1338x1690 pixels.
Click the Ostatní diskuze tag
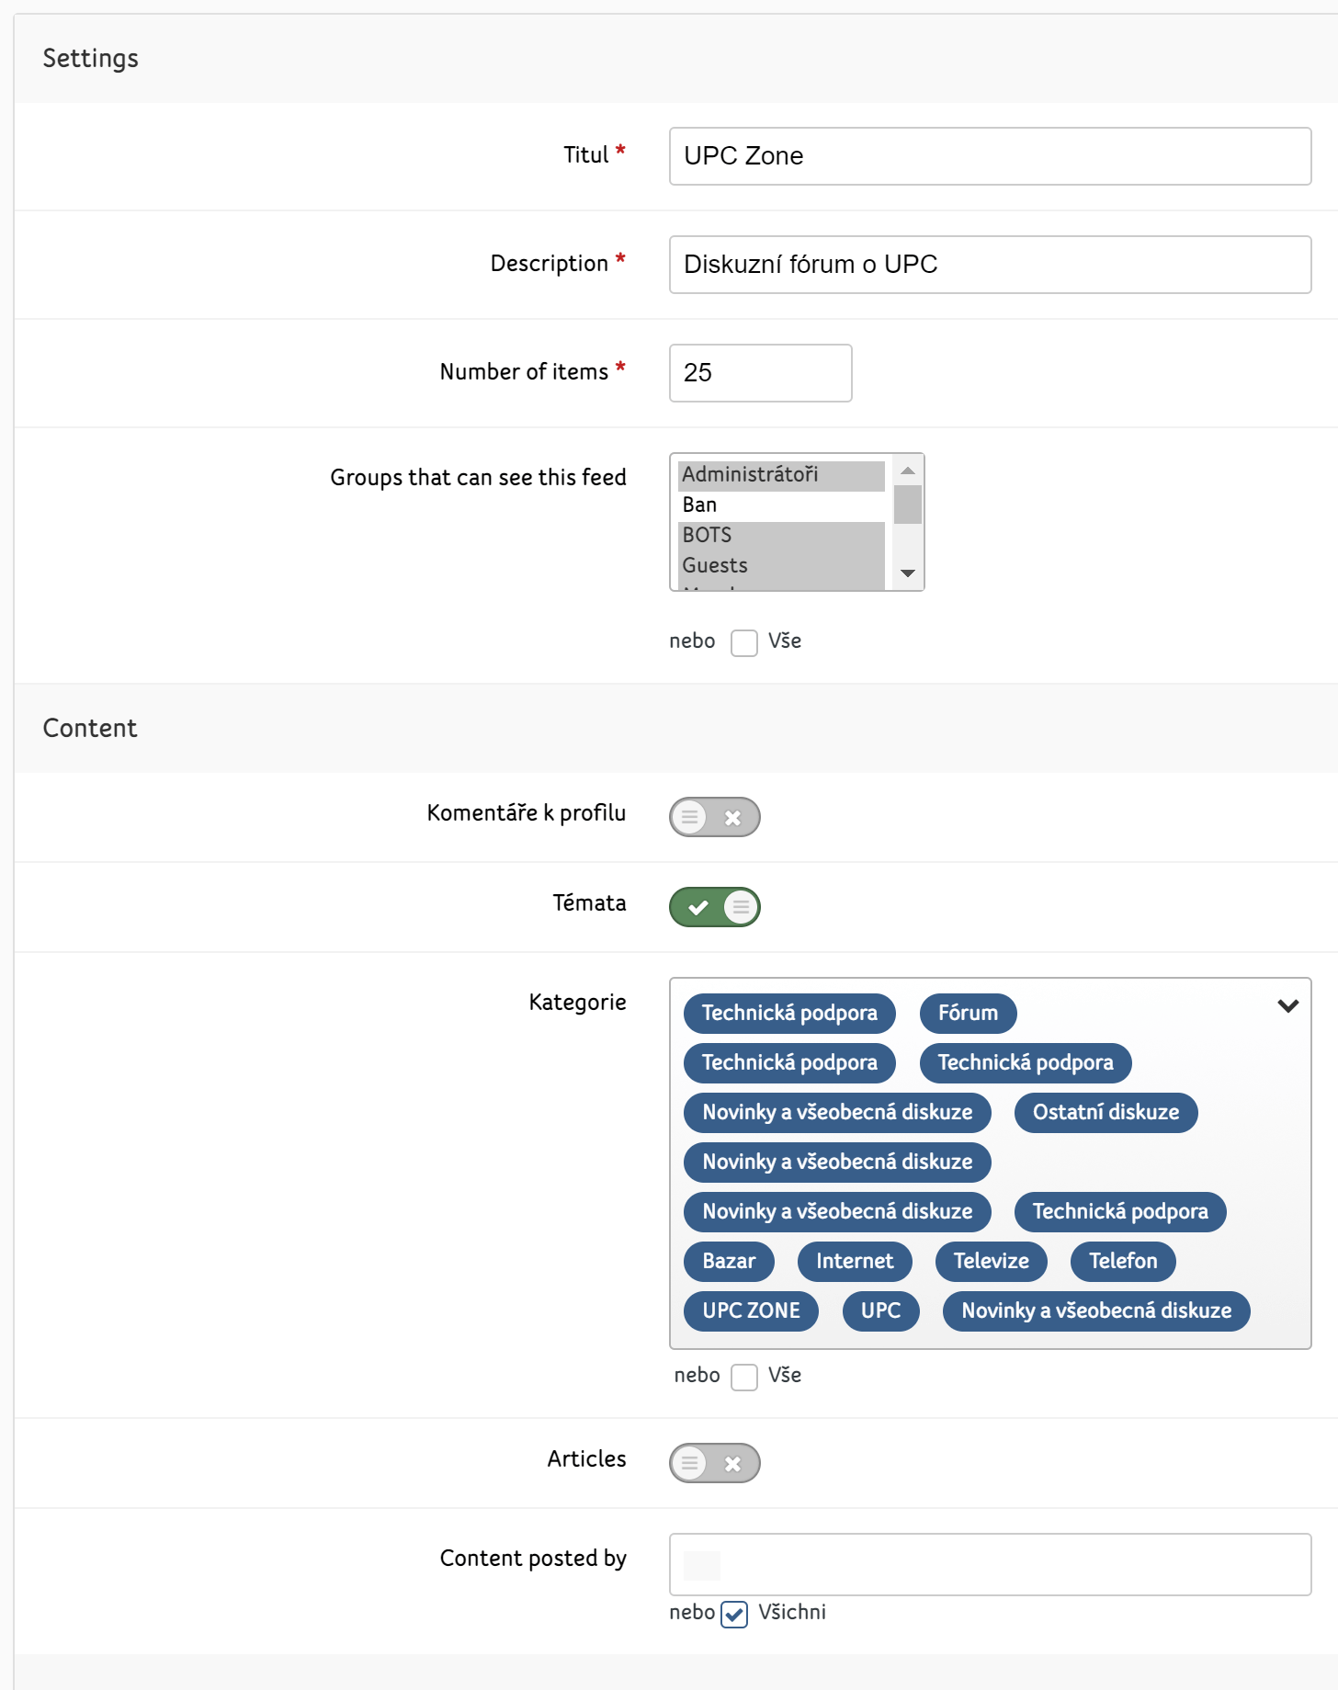tap(1106, 1113)
